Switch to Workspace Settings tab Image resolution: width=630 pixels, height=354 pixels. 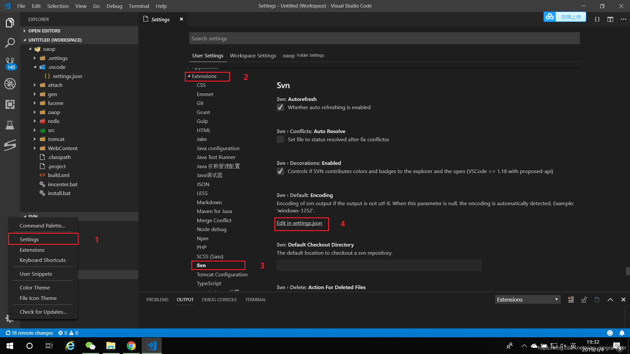[x=253, y=56]
